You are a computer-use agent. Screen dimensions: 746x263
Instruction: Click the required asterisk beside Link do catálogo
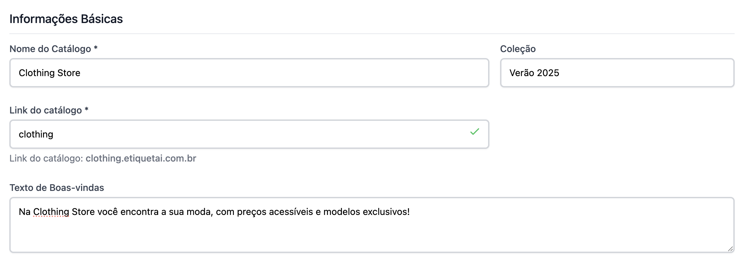pos(86,109)
